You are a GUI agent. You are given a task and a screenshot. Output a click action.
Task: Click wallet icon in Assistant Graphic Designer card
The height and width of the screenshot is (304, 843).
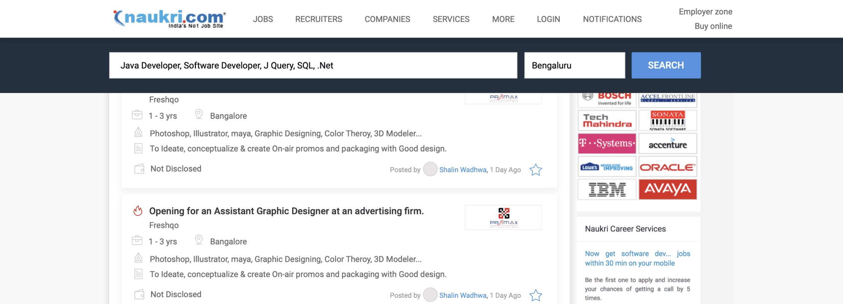pyautogui.click(x=139, y=294)
